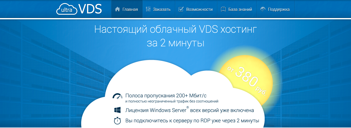The height and width of the screenshot is (128, 351).
Task: Click the open book icon beside База знаний
Action: coord(223,9)
